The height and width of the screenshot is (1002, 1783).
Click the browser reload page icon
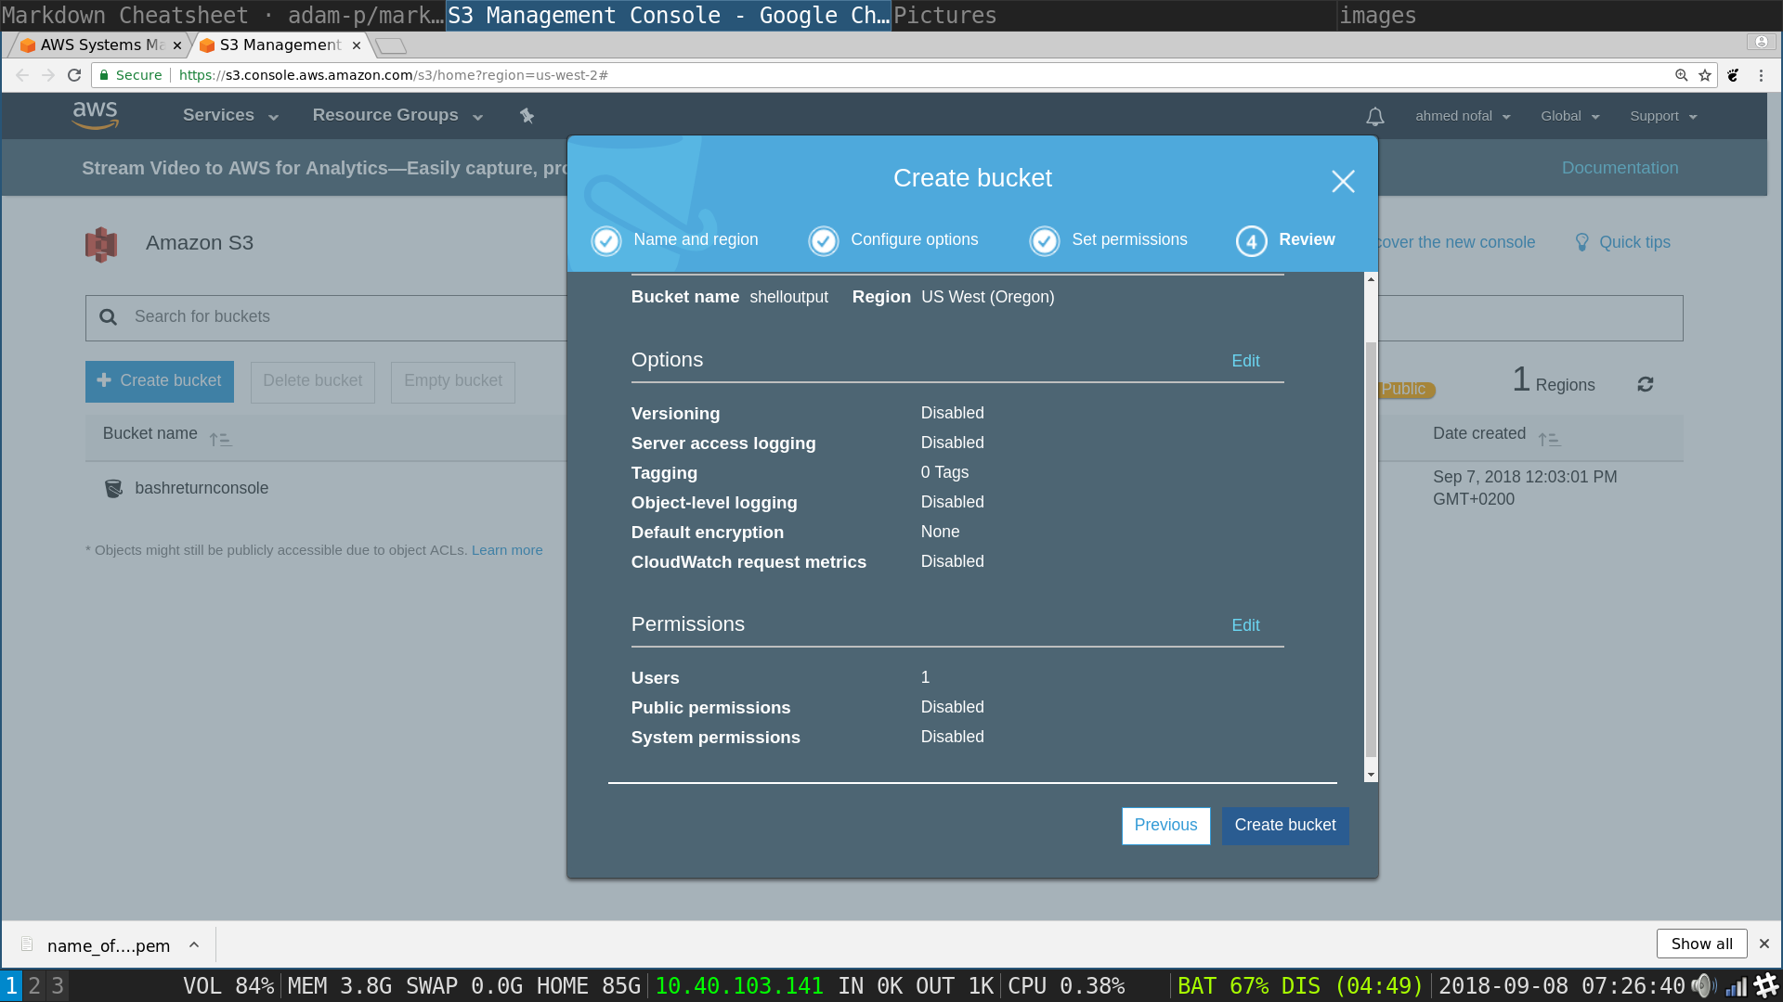(x=74, y=75)
